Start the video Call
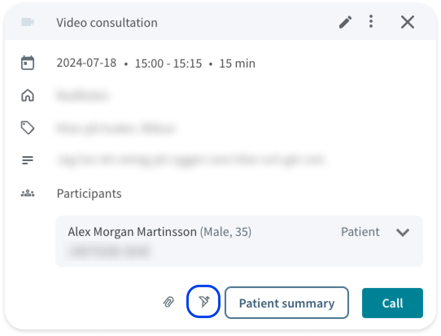441x336 pixels. point(392,303)
